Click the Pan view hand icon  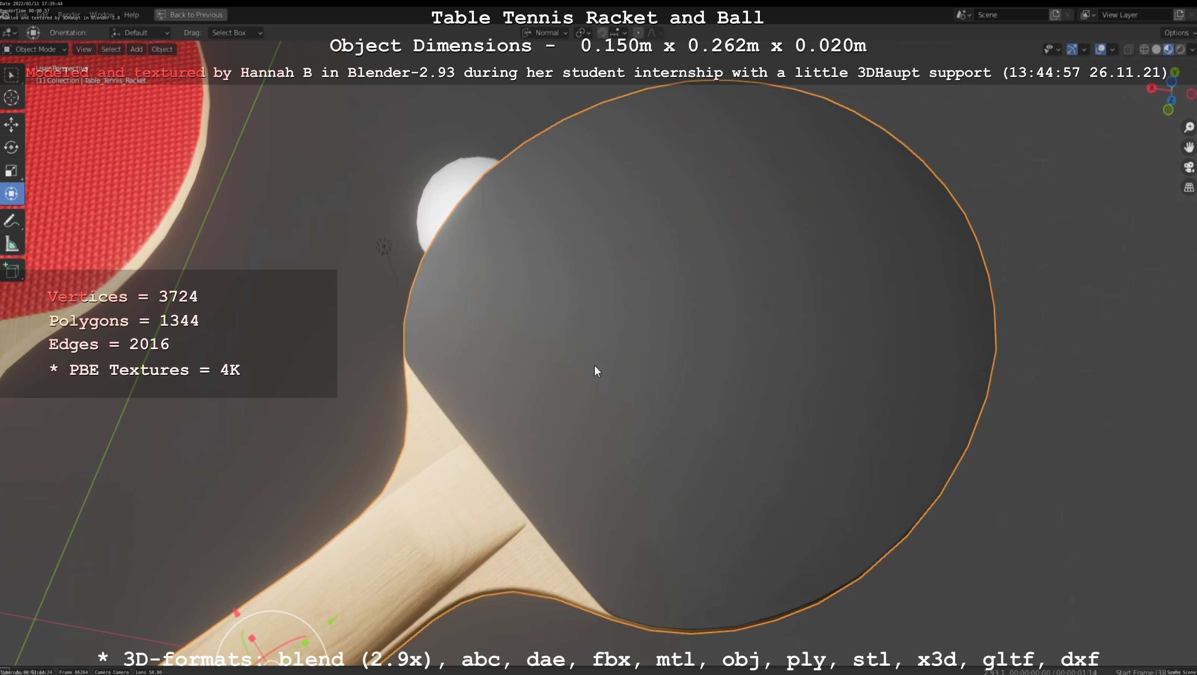[1189, 148]
